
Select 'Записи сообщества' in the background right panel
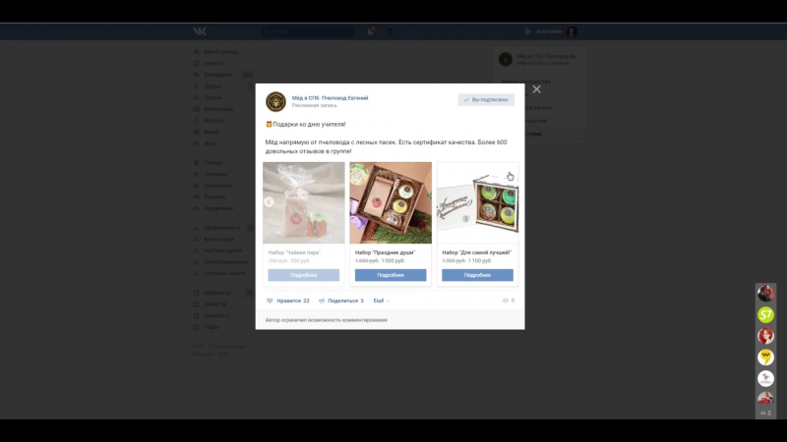coord(525,82)
